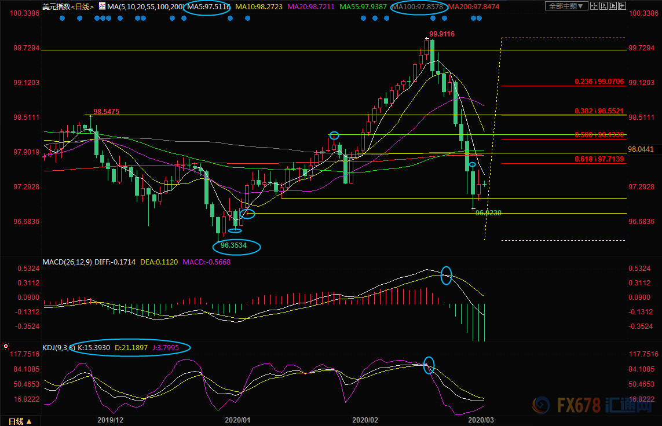Click the 2020/02 date on the time axis
662x426 pixels.
pos(365,420)
